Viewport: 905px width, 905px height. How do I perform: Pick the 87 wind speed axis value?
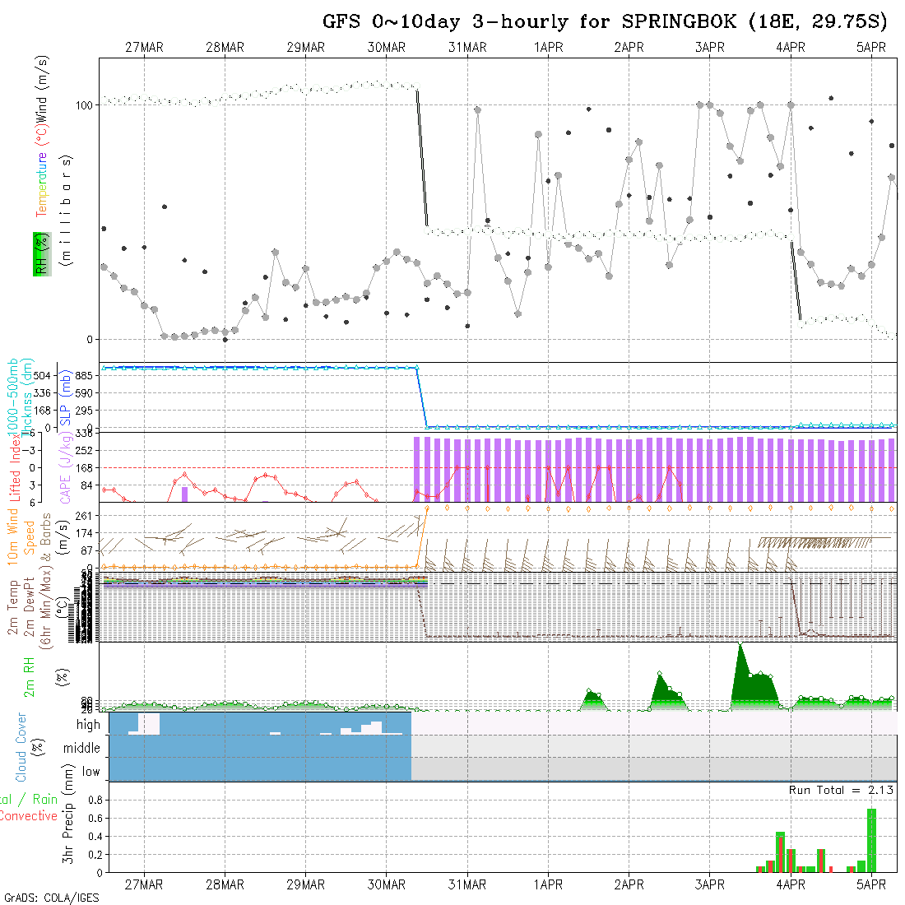coord(86,550)
